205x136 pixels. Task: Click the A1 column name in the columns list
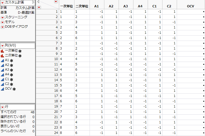click(7, 60)
